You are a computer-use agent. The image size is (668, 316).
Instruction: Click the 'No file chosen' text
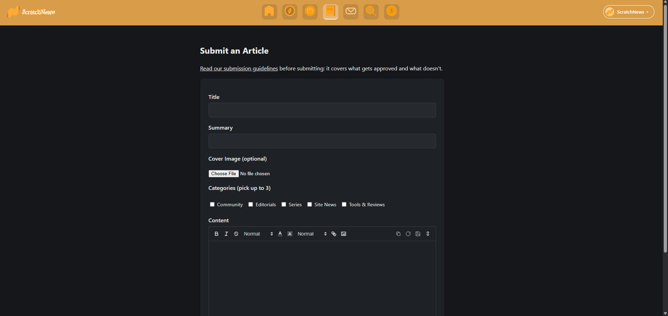click(x=255, y=174)
